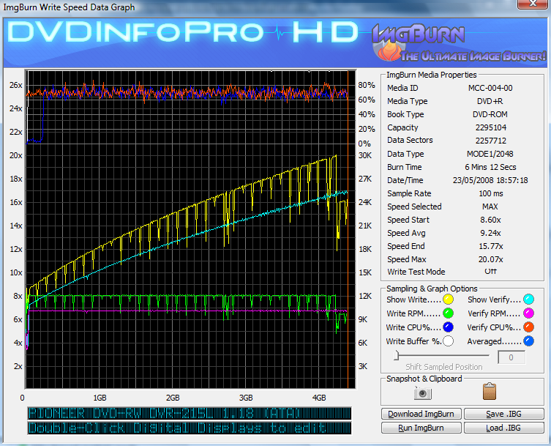The image size is (551, 446).
Task: Toggle the blue Averaged indicator
Action: click(528, 341)
